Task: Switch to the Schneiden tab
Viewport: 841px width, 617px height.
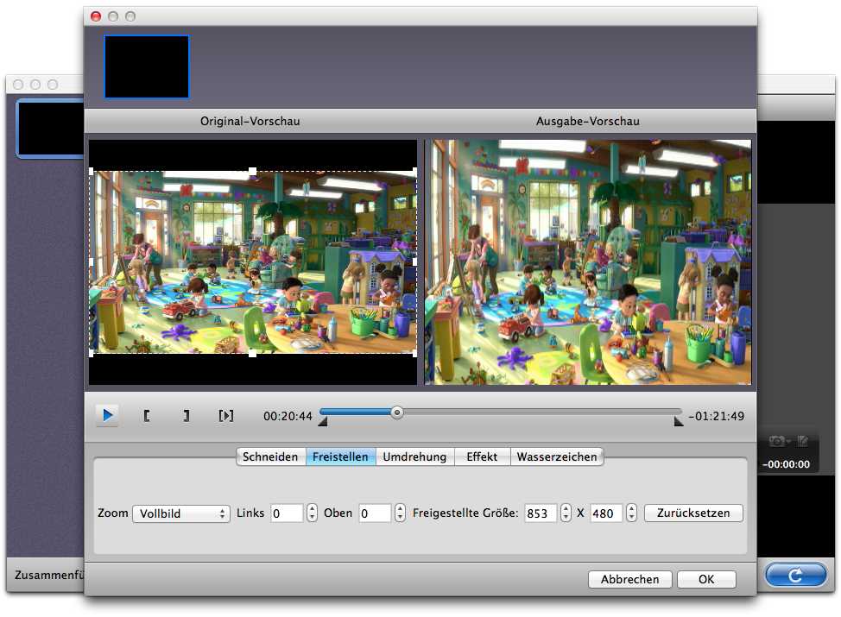Action: [270, 457]
